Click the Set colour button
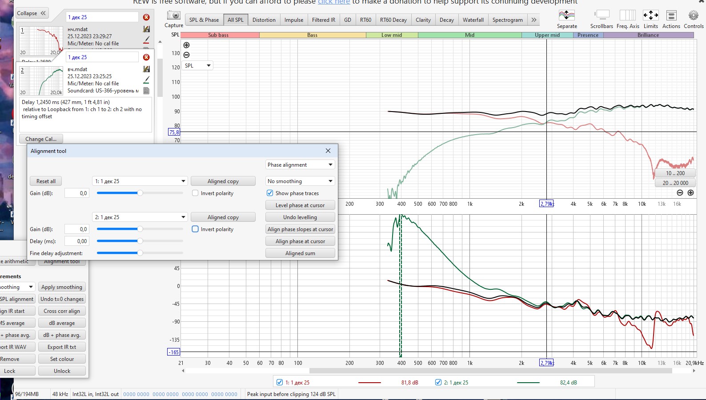 [x=62, y=359]
